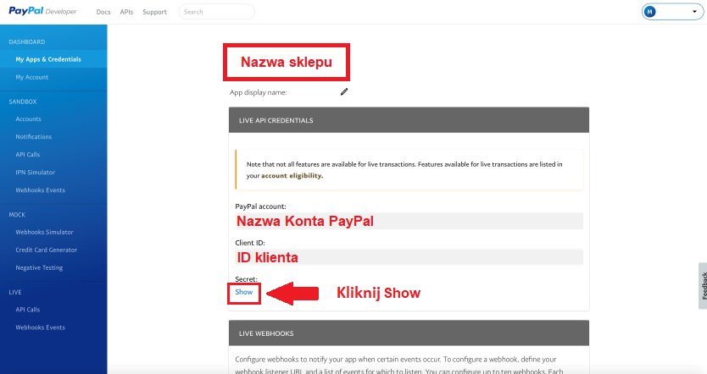
Task: Click the PayPal account value field
Action: coord(409,221)
